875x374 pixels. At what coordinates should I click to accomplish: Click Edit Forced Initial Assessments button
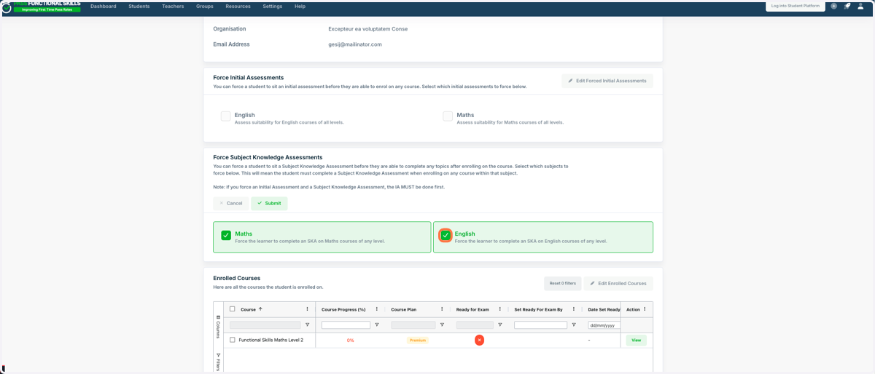[x=607, y=81]
